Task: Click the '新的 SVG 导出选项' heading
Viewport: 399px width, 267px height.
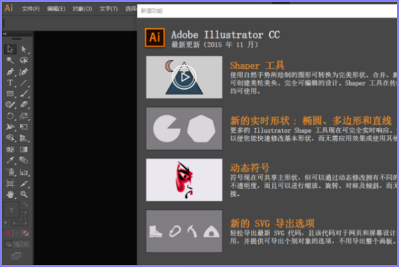Action: tap(272, 224)
